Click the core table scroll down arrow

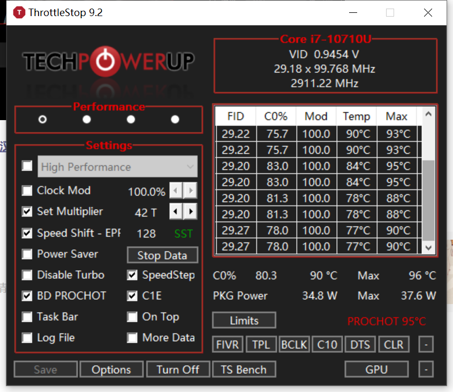pos(428,248)
